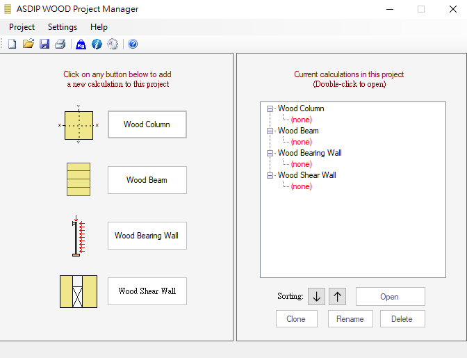Select (none) under Wood Column

pyautogui.click(x=302, y=120)
